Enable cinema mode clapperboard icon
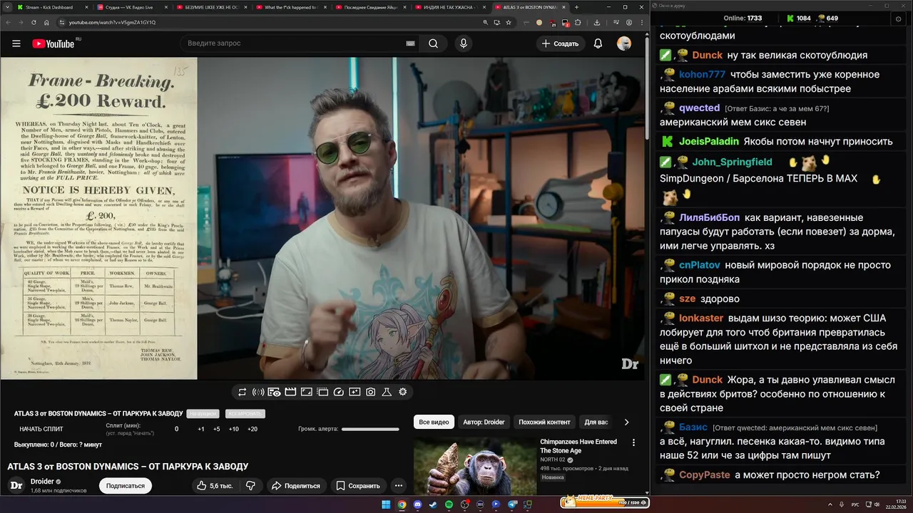 click(290, 392)
